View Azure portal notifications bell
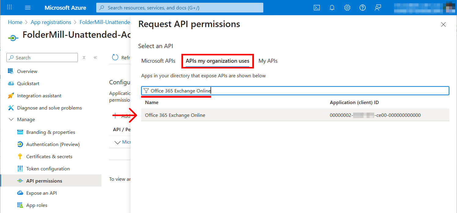 click(x=332, y=8)
